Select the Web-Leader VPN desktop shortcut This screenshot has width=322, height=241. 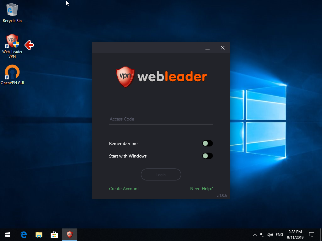pyautogui.click(x=12, y=46)
